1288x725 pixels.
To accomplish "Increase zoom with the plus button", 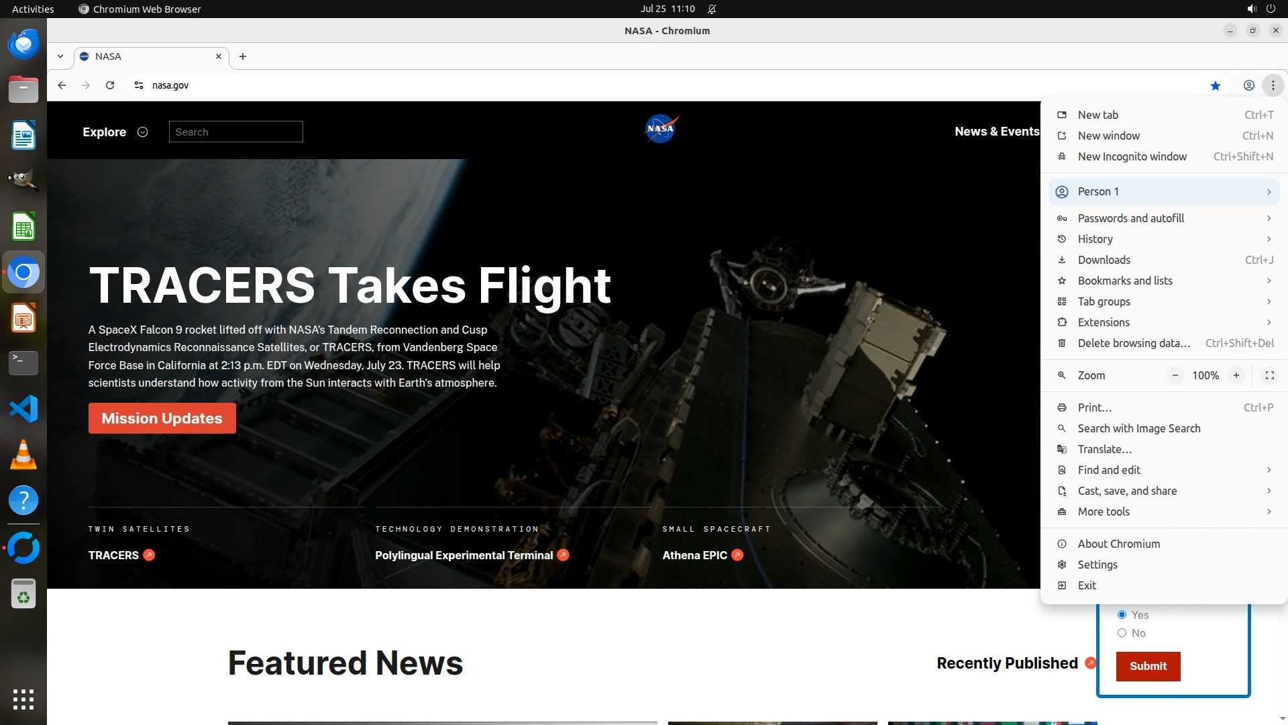I will coord(1236,375).
